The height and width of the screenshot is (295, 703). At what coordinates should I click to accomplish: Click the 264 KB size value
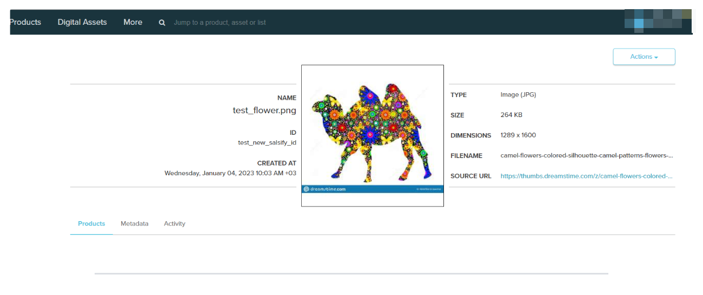point(511,115)
